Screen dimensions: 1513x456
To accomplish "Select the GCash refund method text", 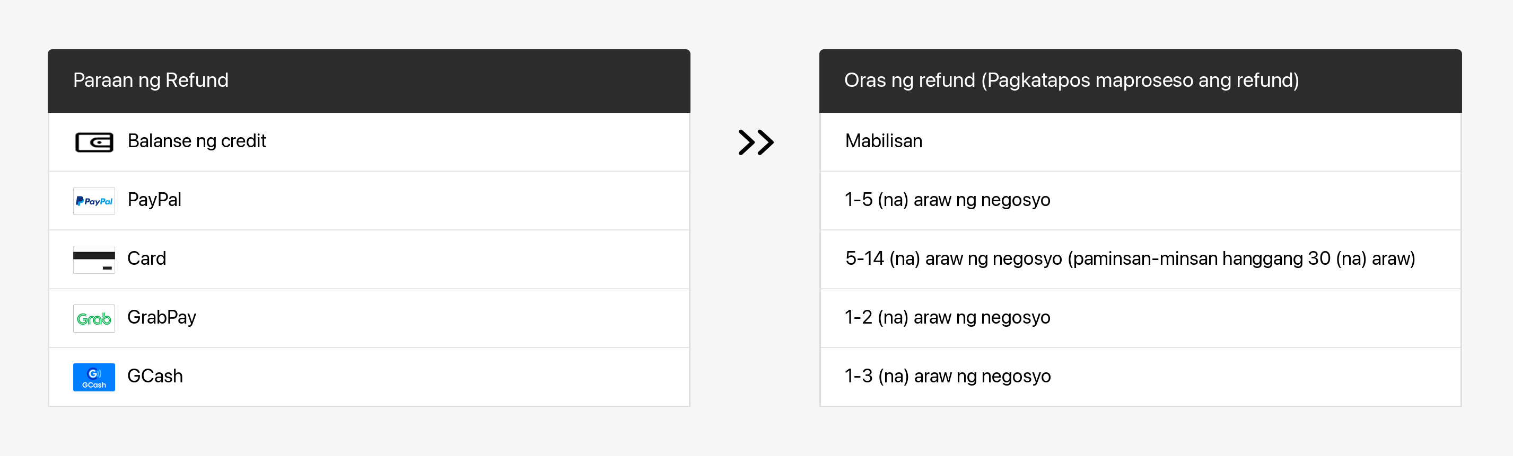I will (155, 376).
